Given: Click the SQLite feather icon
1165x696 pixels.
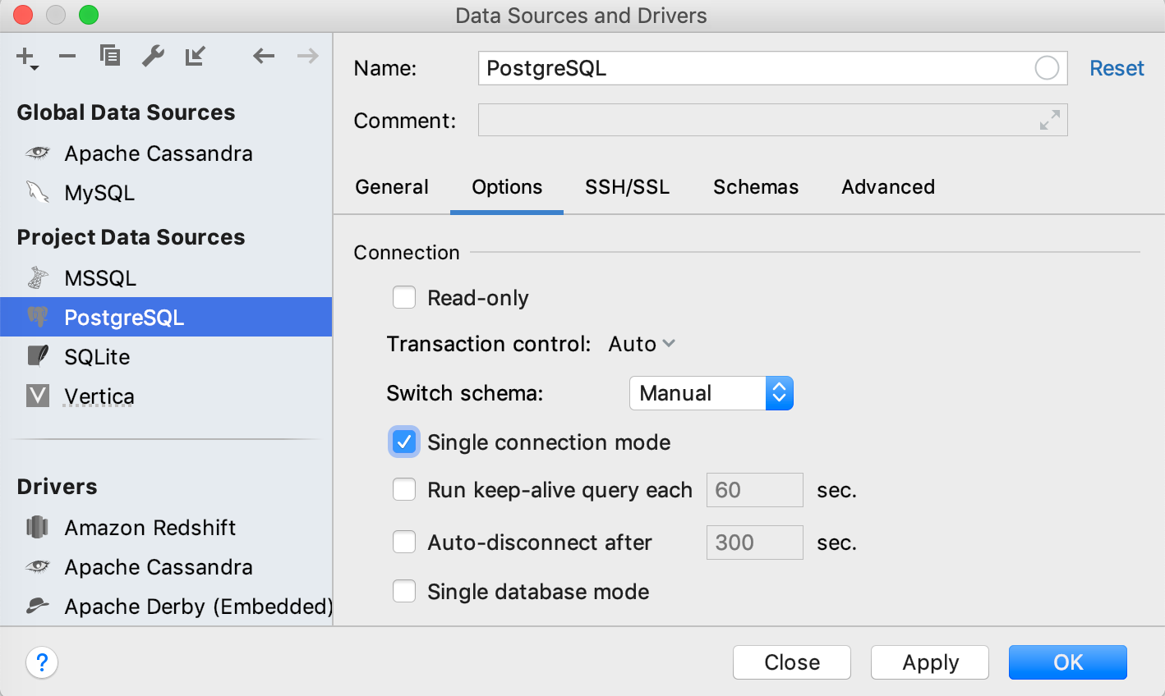Looking at the screenshot, I should (38, 356).
